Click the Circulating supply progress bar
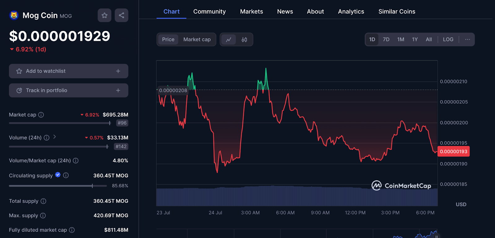 tap(58, 186)
